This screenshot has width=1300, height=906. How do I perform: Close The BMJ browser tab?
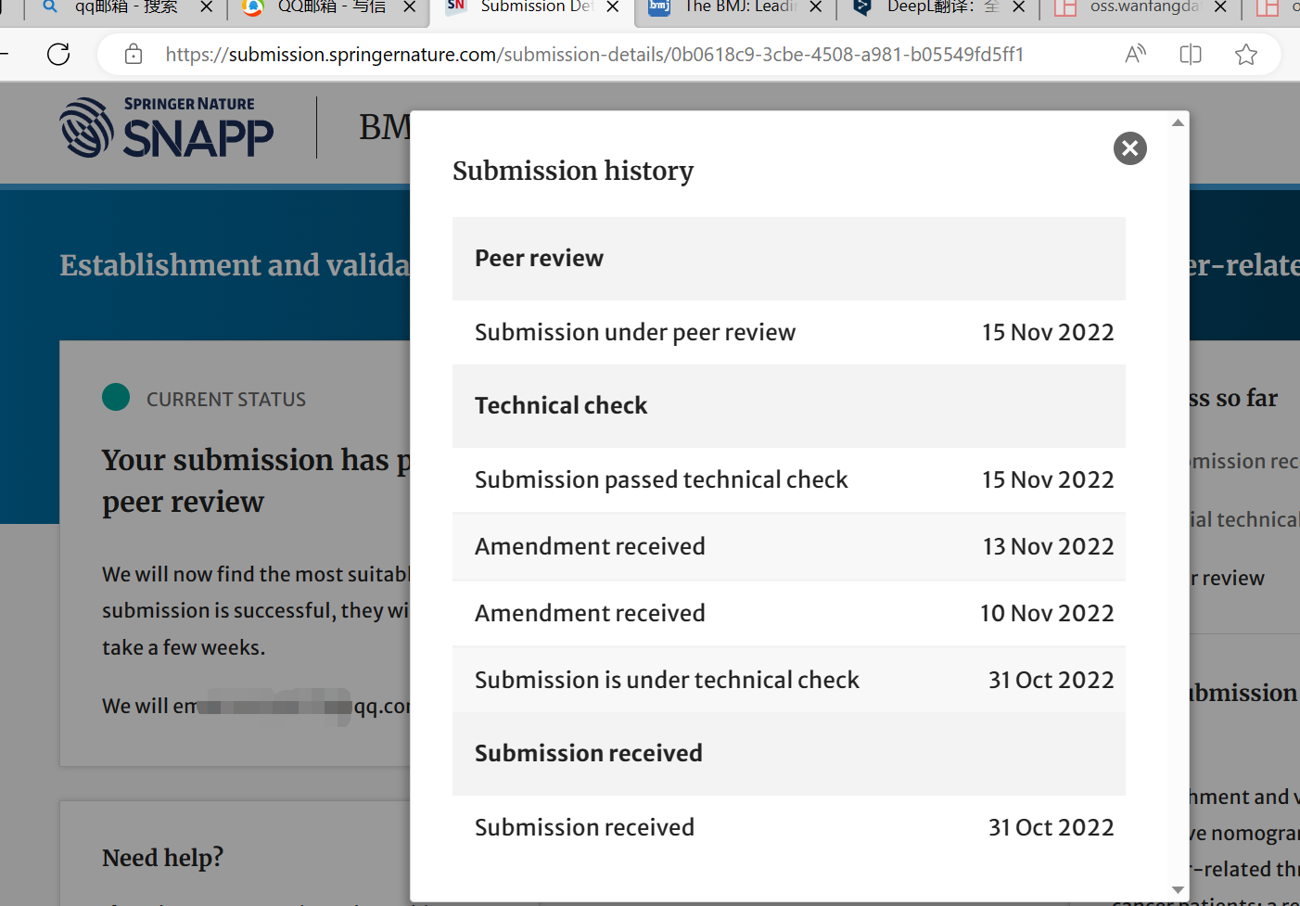click(x=816, y=7)
